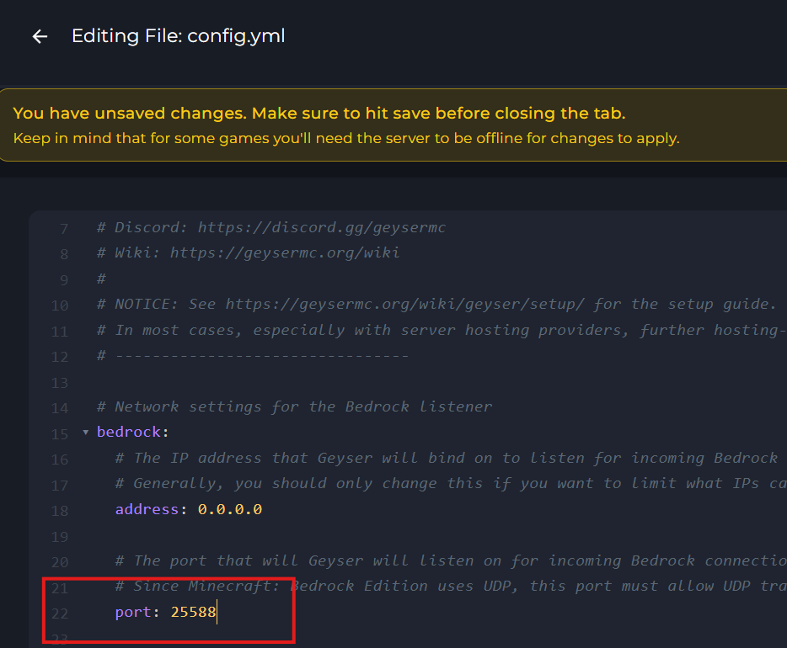Click the port value 25588
This screenshot has height=648, width=787.
(x=193, y=613)
